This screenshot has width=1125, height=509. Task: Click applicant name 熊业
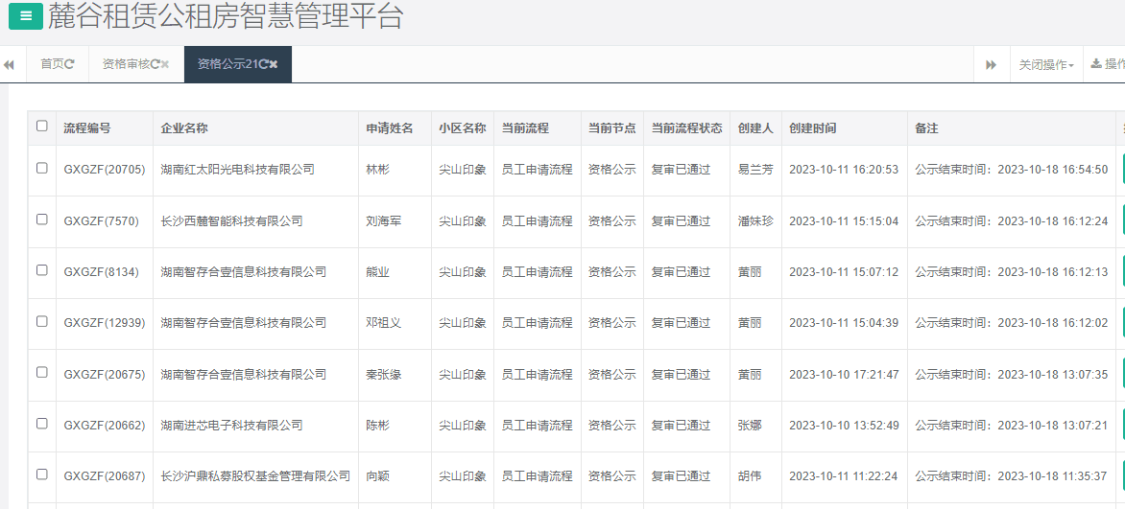[377, 271]
